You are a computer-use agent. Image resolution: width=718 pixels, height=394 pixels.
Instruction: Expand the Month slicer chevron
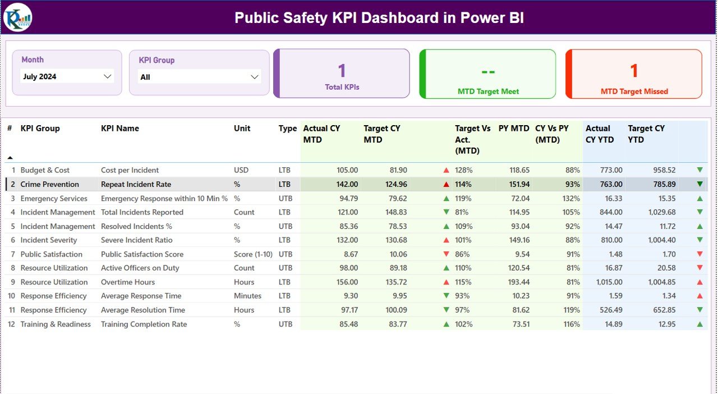click(x=107, y=76)
